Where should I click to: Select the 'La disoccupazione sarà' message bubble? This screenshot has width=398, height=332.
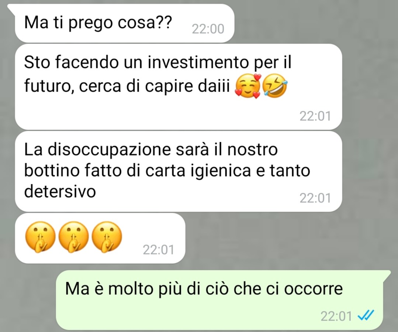coord(179,171)
